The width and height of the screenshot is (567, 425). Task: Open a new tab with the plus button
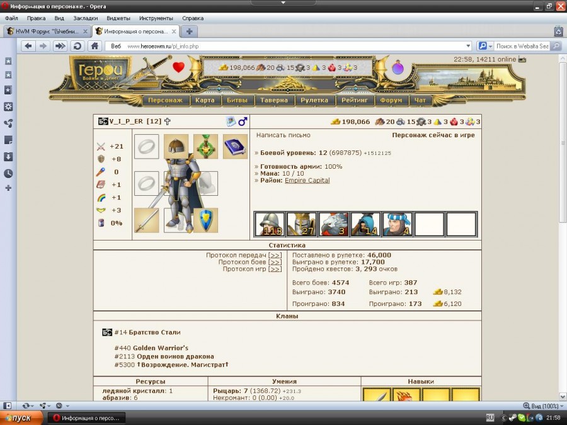click(x=189, y=31)
